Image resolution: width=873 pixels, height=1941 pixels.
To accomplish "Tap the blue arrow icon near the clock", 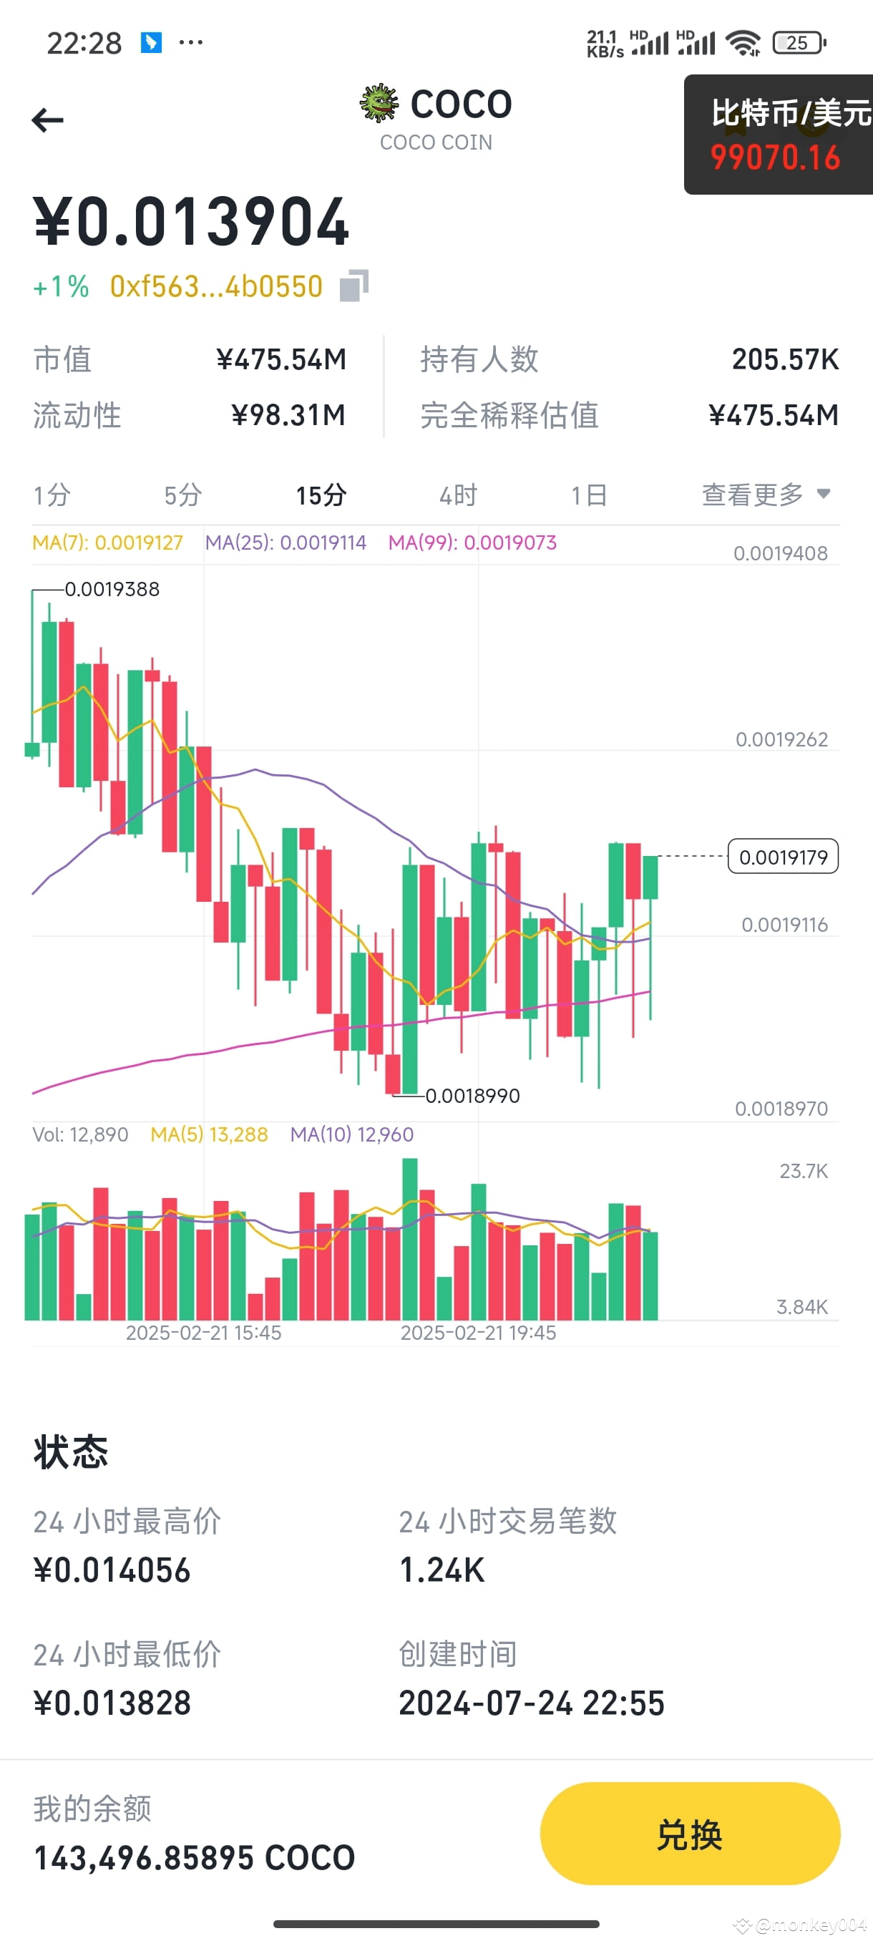I will tap(150, 42).
